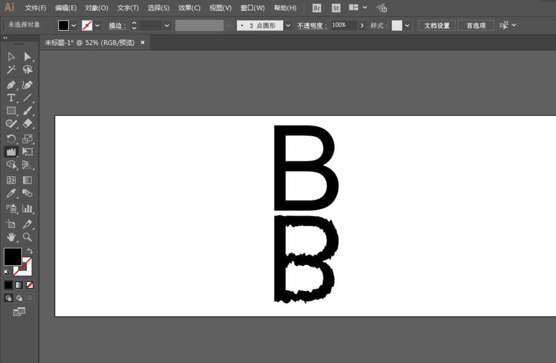This screenshot has height=363, width=556.
Task: Activate the Column Graph tool
Action: 27,208
